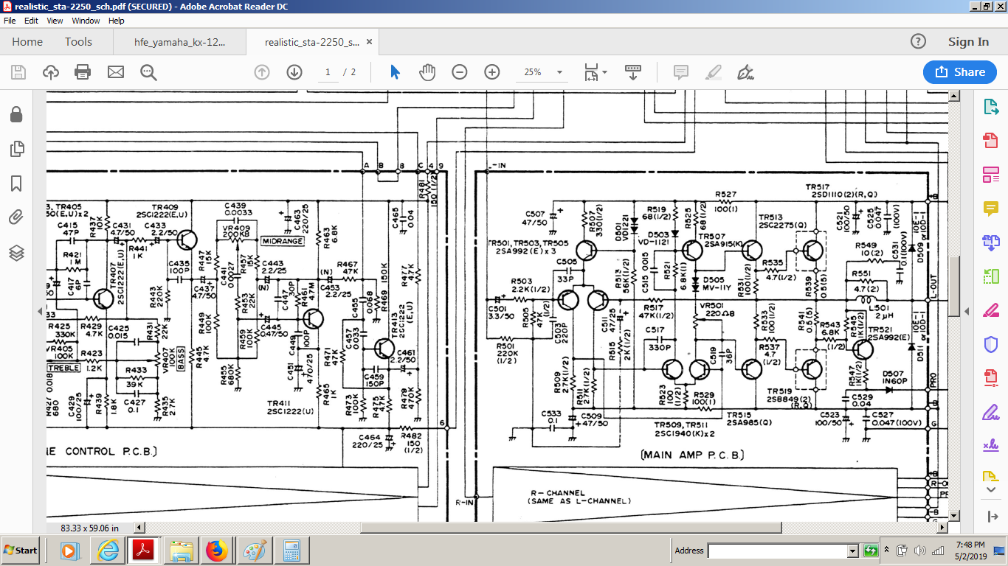Show the page thumbnails panel
The width and height of the screenshot is (1008, 566).
click(x=16, y=150)
